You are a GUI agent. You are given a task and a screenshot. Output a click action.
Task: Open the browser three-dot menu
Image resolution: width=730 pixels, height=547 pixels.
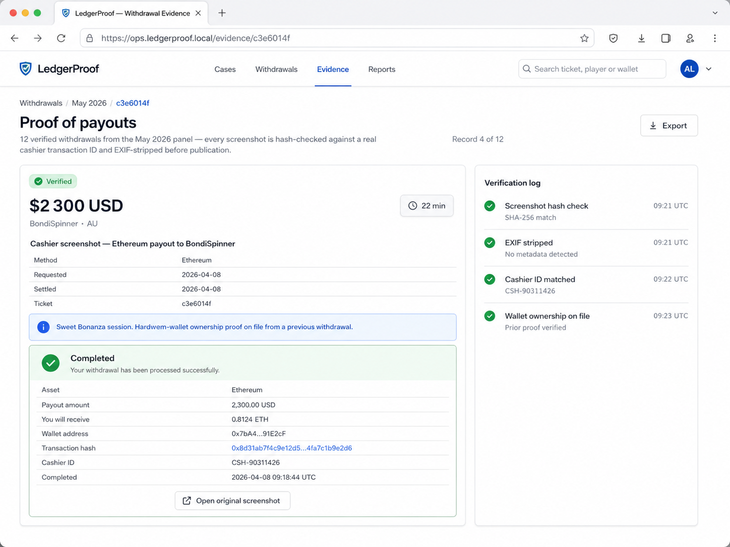715,38
